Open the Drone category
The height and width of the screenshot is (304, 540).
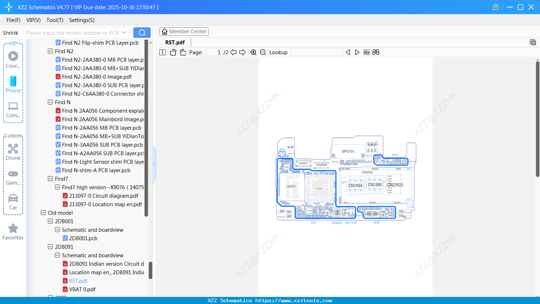13,152
